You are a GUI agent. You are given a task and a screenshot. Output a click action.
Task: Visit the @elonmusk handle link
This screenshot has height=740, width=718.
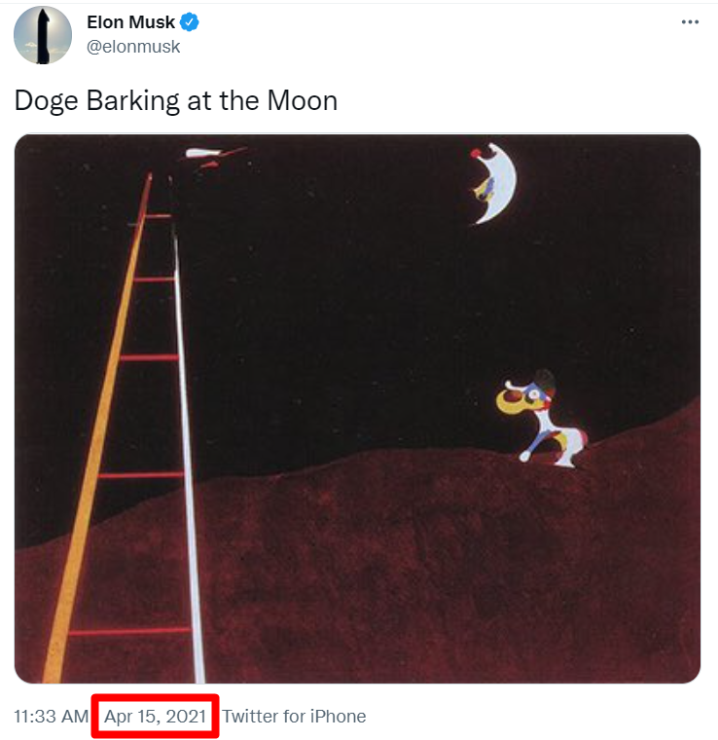(x=133, y=47)
